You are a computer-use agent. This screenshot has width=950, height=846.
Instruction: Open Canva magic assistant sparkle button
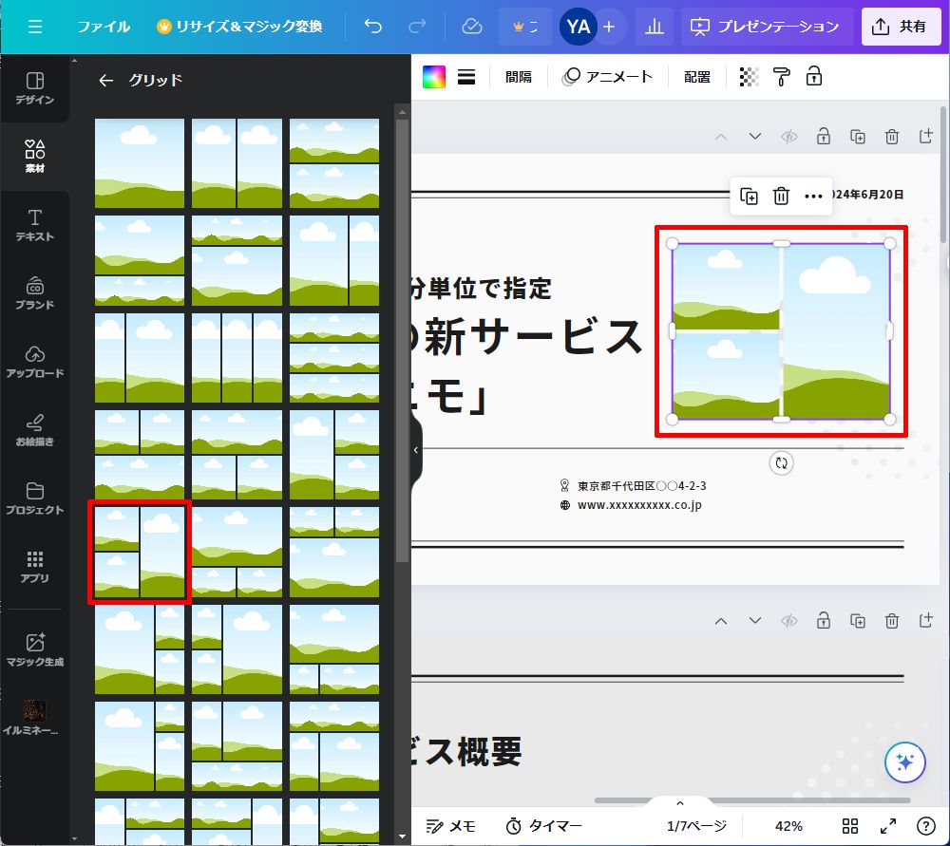click(x=905, y=761)
